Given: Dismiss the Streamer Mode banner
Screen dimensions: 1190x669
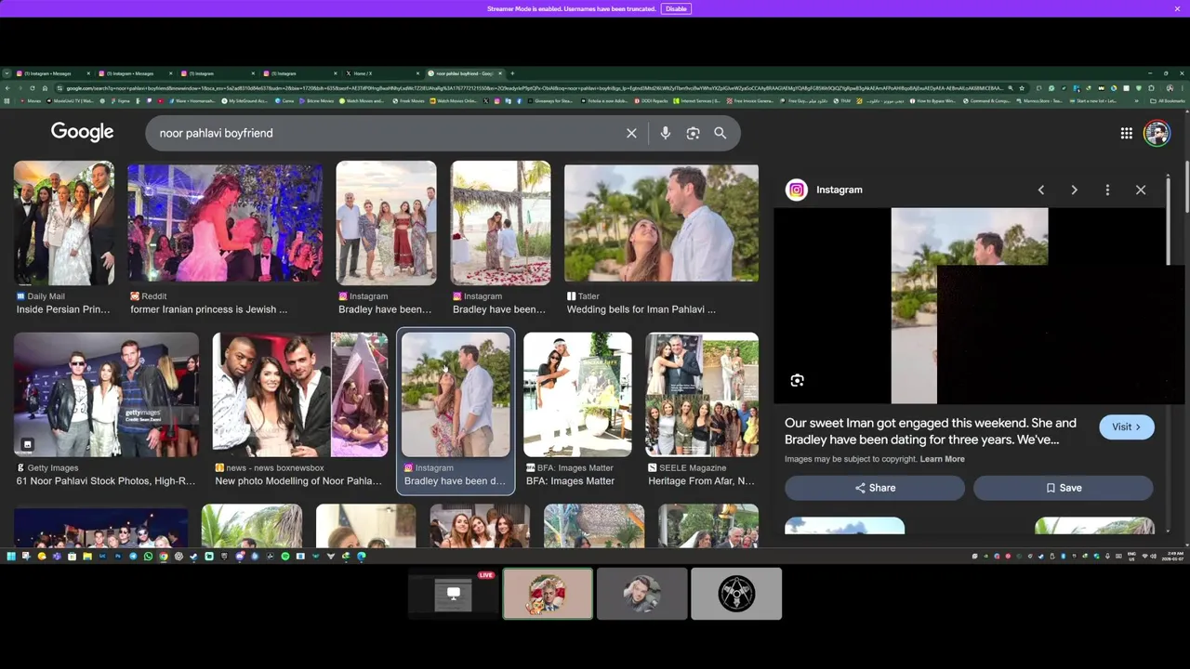Looking at the screenshot, I should pos(1177,8).
